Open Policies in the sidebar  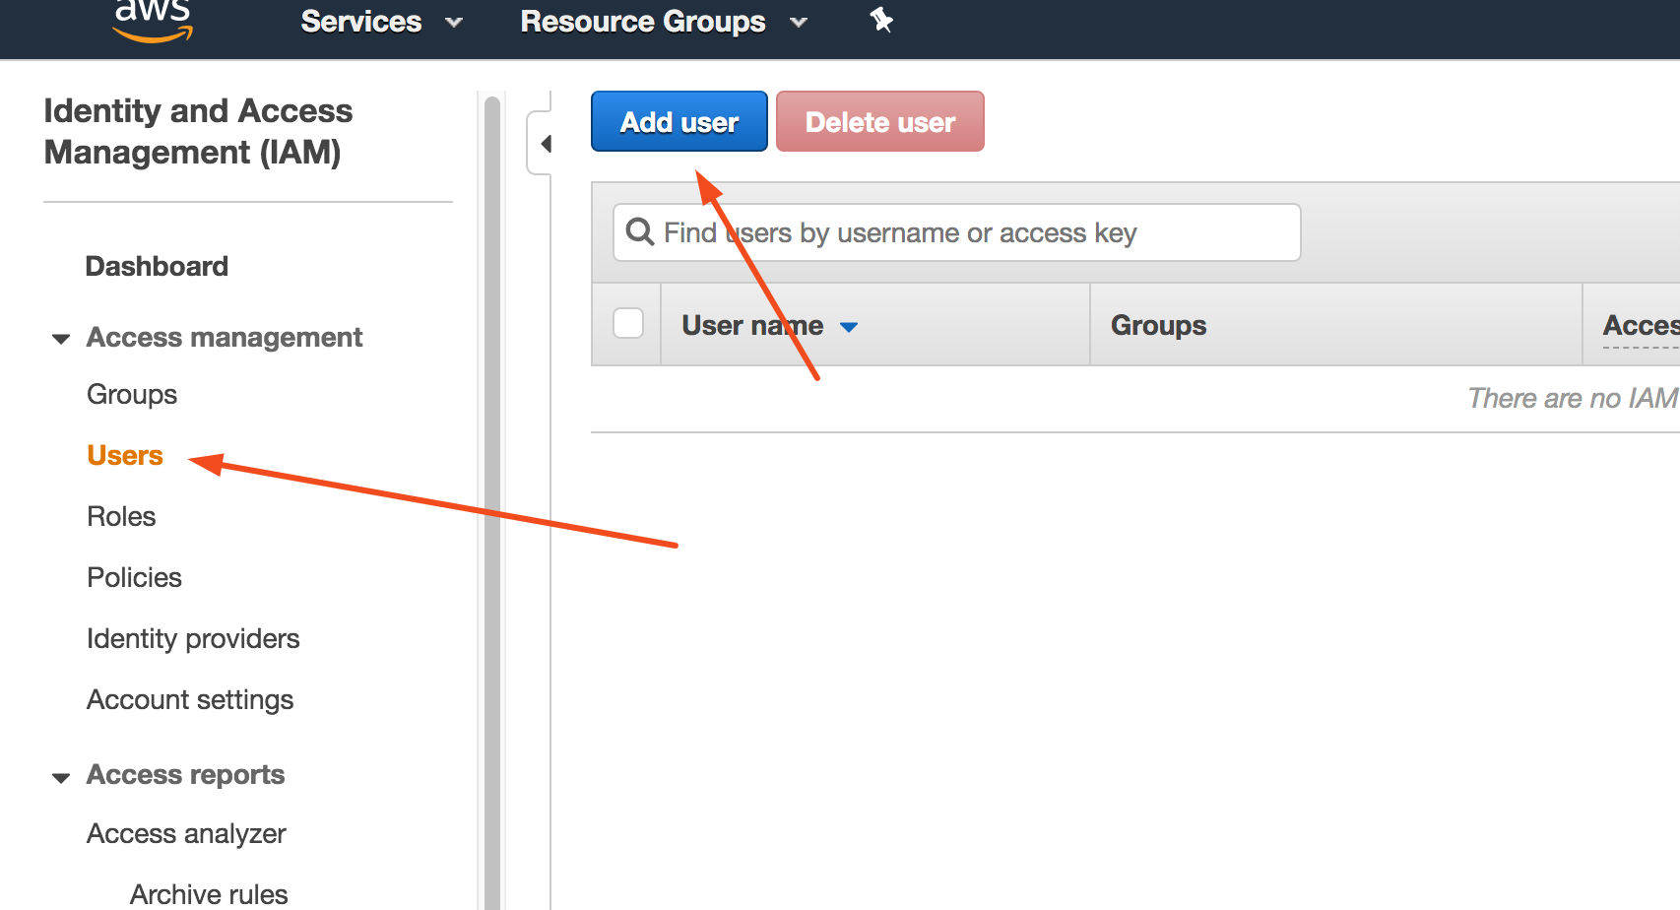coord(134,577)
